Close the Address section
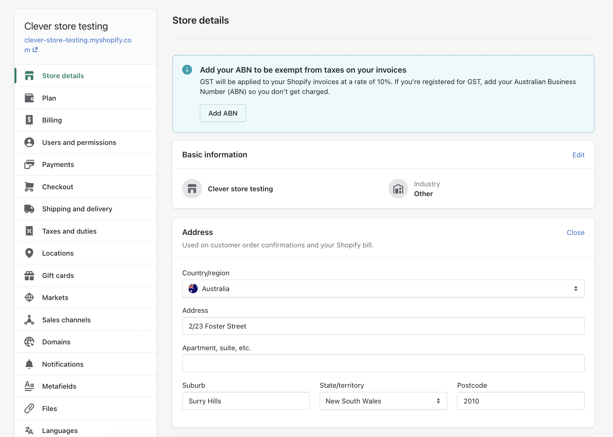The width and height of the screenshot is (613, 437). (575, 233)
